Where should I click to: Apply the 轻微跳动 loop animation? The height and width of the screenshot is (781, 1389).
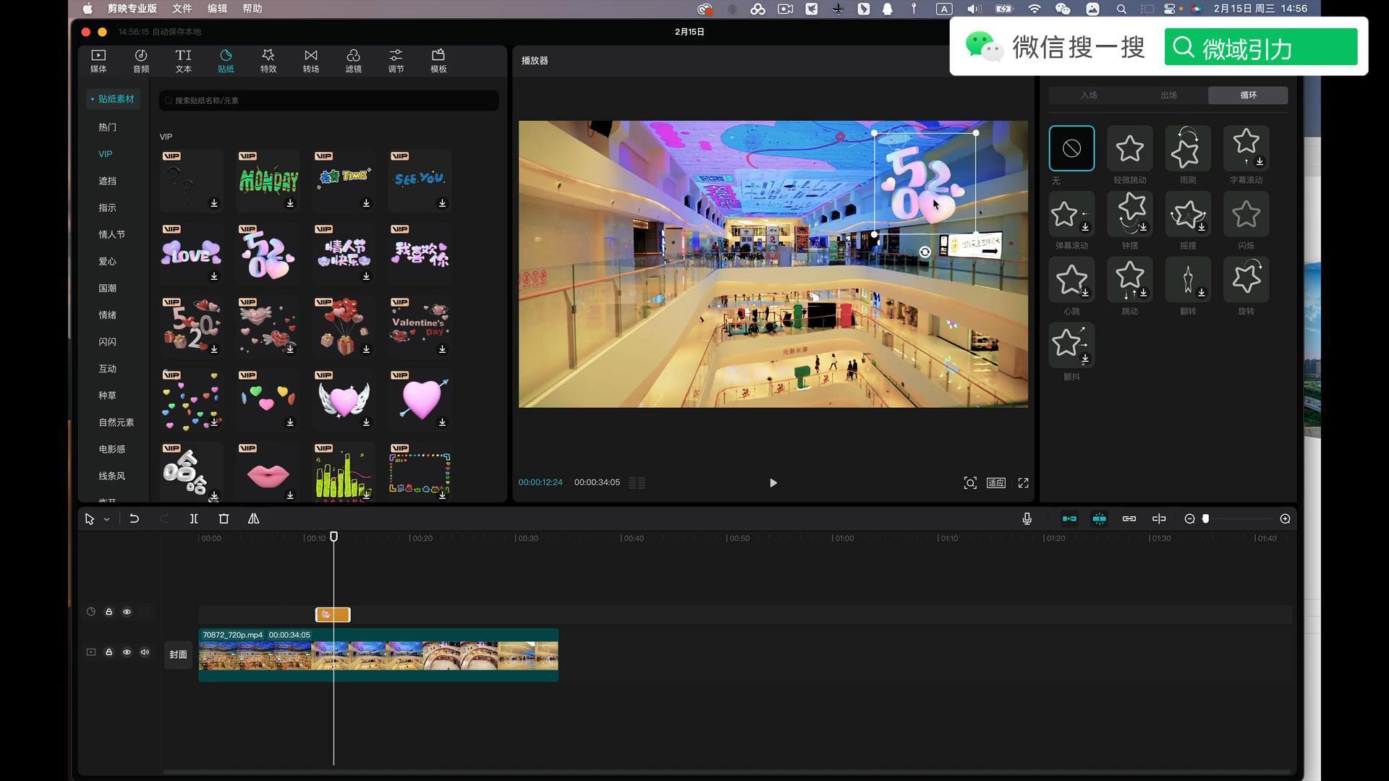click(1129, 148)
